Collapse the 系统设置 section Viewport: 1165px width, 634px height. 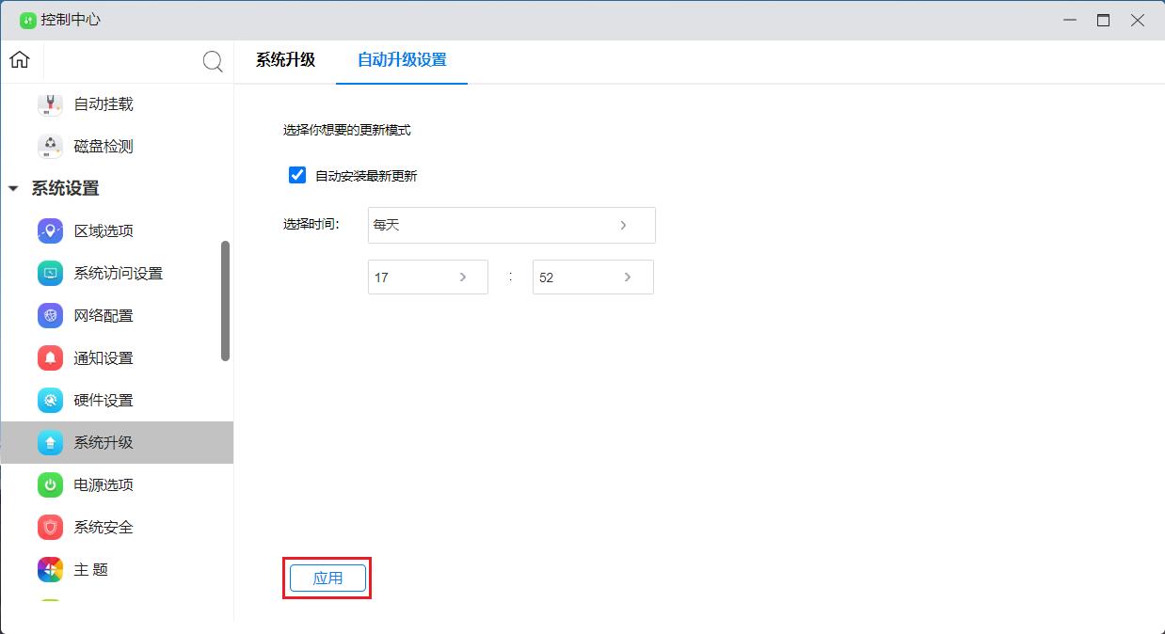pyautogui.click(x=12, y=188)
